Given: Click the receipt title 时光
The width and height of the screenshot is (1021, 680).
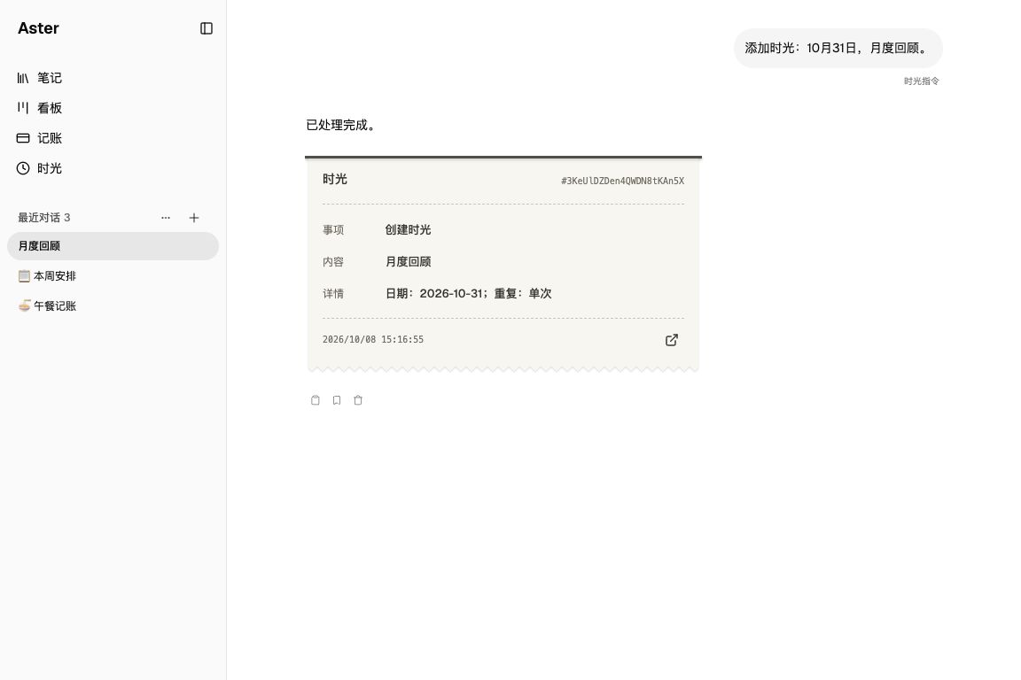Looking at the screenshot, I should [335, 179].
